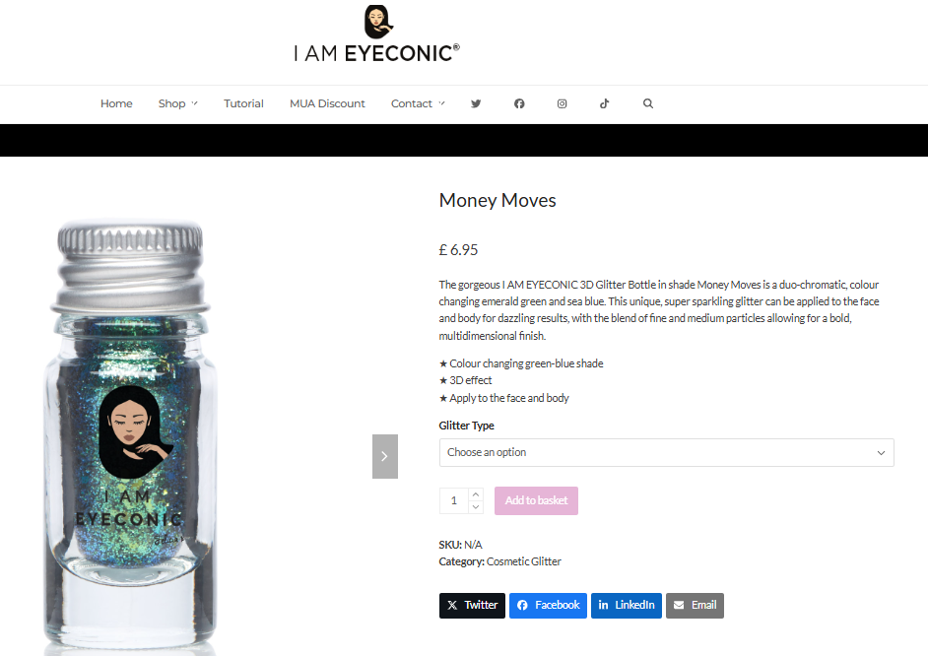Open the Glitter Type dropdown
Viewport: 928px width, 656px height.
pos(666,452)
